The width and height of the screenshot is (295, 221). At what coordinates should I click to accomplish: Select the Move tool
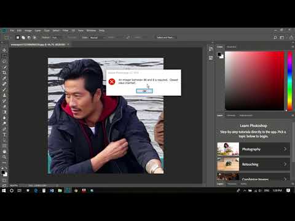pos(4,50)
